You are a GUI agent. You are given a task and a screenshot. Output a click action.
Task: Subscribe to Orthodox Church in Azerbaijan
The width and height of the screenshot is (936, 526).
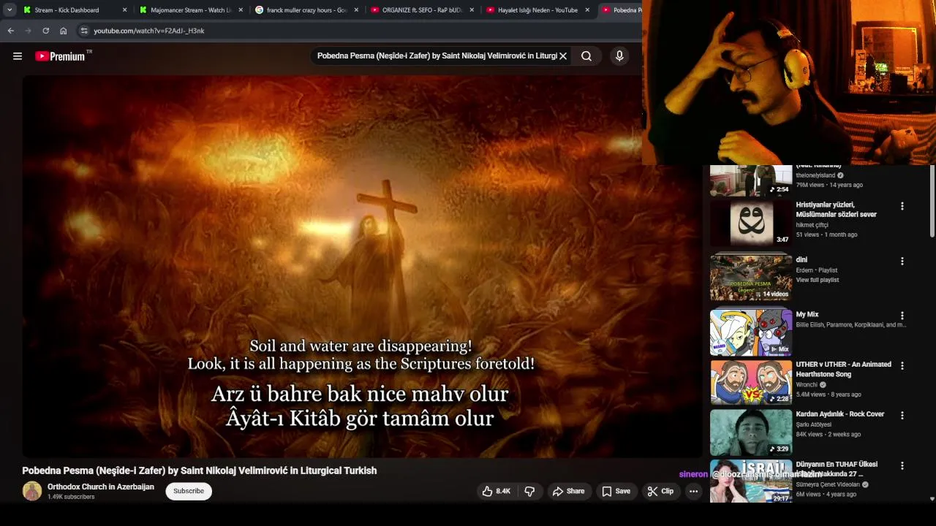point(189,491)
